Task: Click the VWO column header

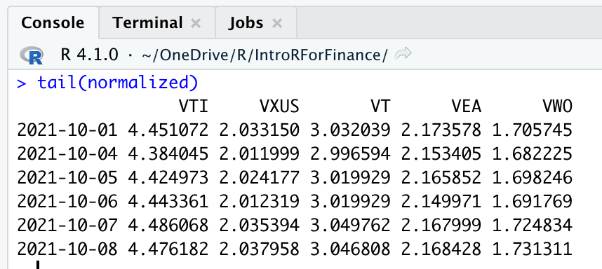Action: [x=558, y=106]
